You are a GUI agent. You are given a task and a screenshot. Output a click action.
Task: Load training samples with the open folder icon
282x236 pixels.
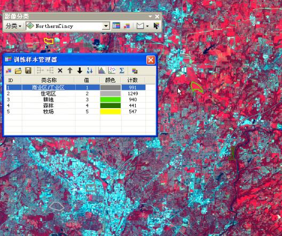pyautogui.click(x=18, y=71)
